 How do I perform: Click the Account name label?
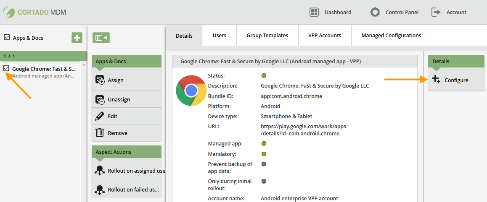coord(226,198)
